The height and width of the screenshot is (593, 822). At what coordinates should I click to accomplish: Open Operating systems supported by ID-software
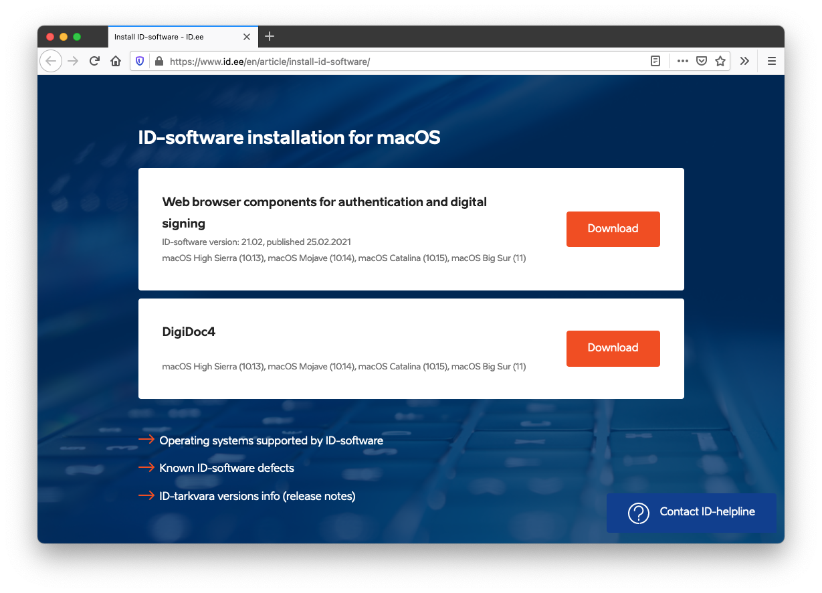(x=271, y=440)
